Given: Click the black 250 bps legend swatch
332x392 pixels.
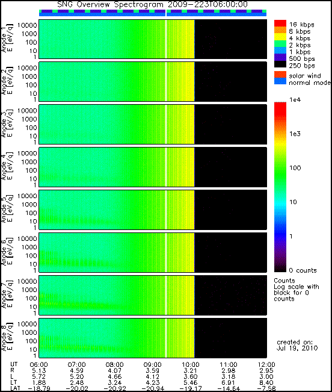Looking at the screenshot, I should (280, 64).
